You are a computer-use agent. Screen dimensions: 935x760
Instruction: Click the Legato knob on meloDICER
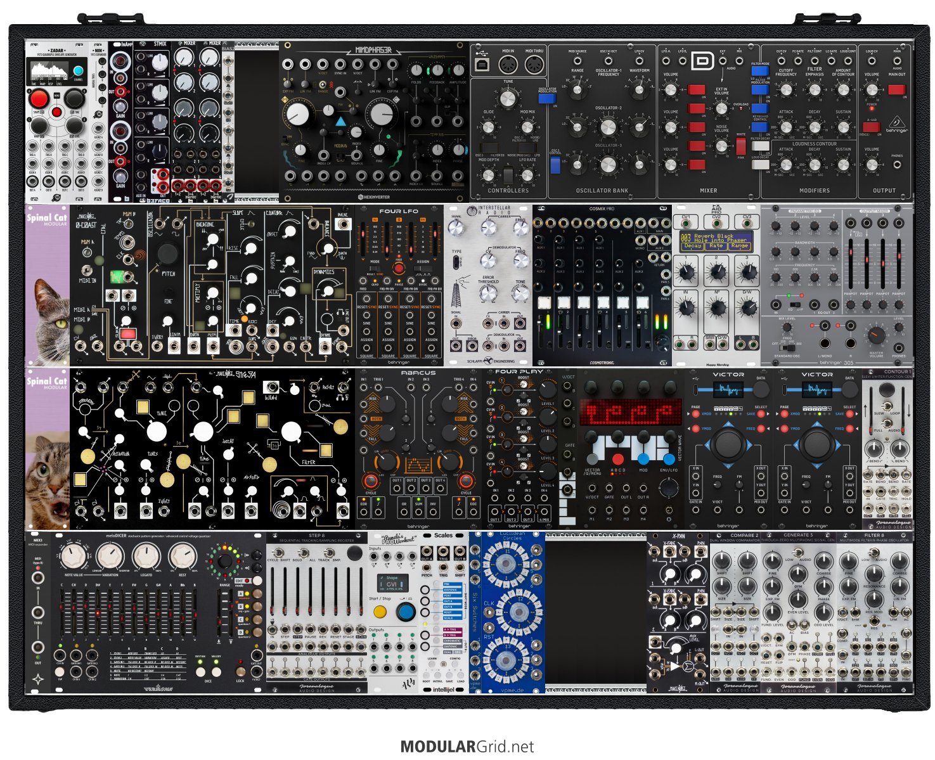point(147,556)
